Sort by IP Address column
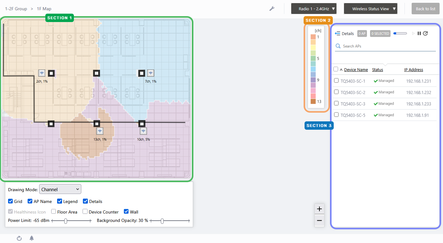This screenshot has height=243, width=443. pyautogui.click(x=414, y=70)
